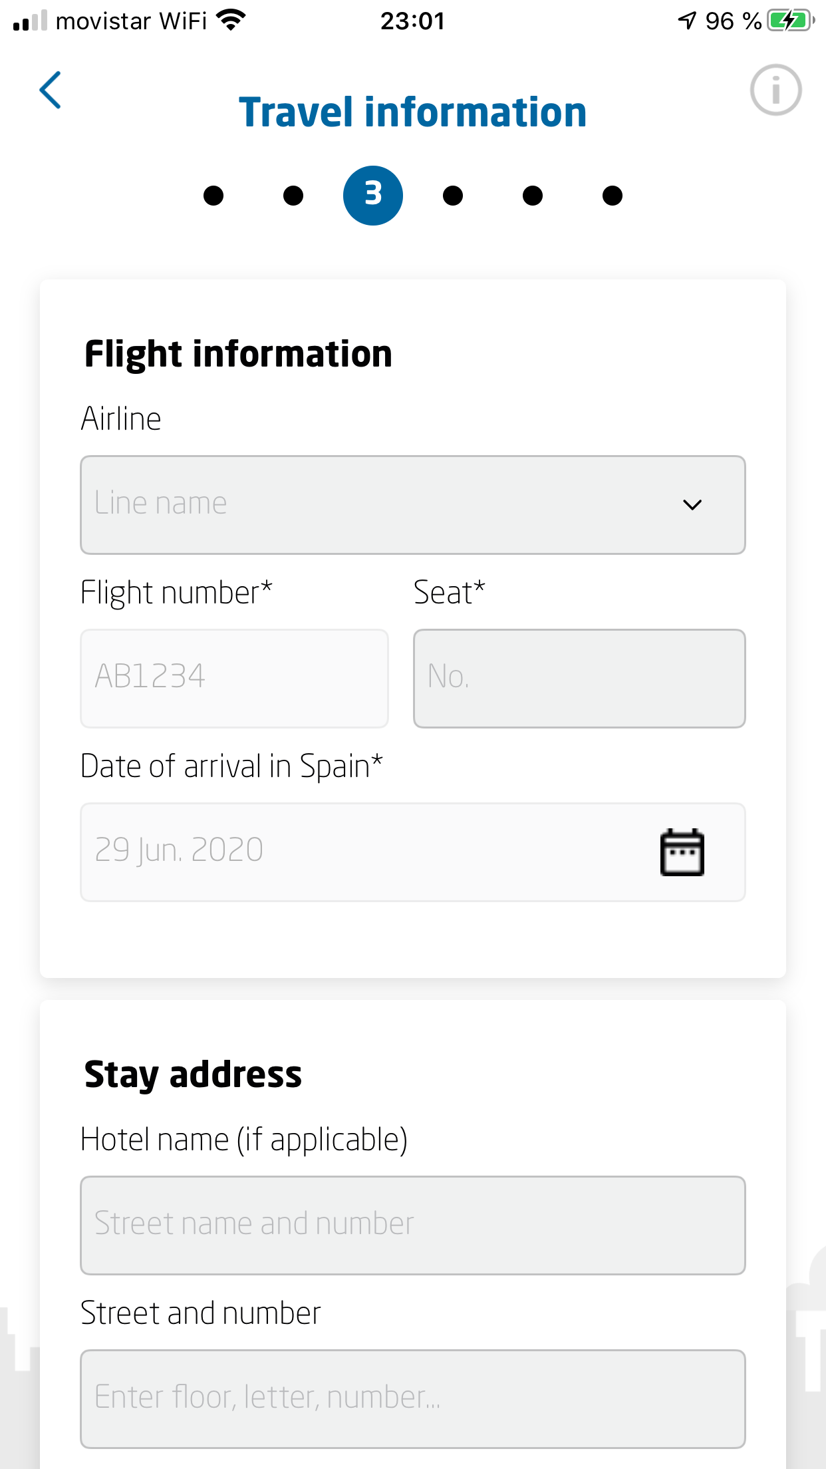Jump to the fifth step dot
The height and width of the screenshot is (1469, 826).
(x=533, y=196)
